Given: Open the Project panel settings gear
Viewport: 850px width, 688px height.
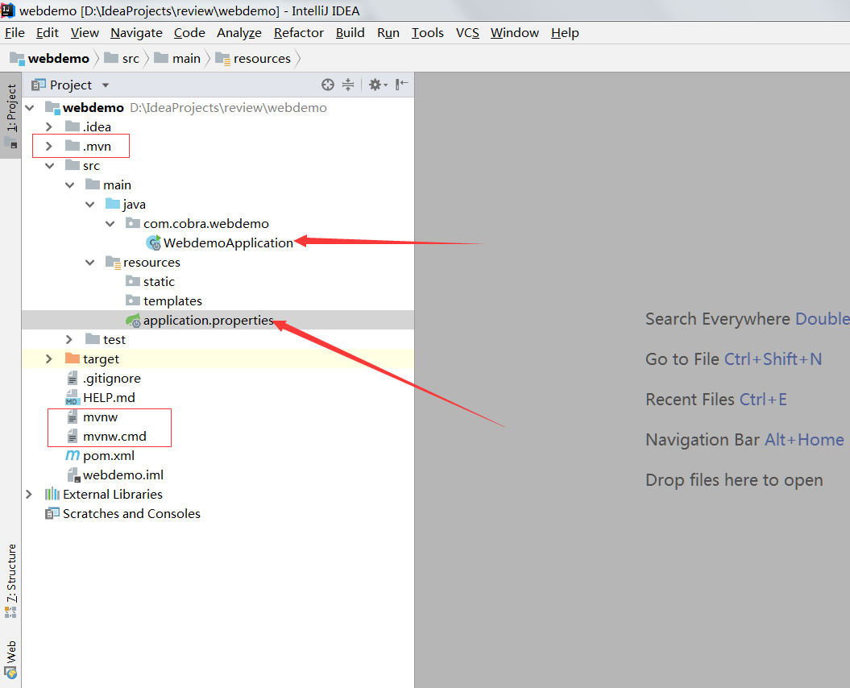Looking at the screenshot, I should pyautogui.click(x=378, y=85).
